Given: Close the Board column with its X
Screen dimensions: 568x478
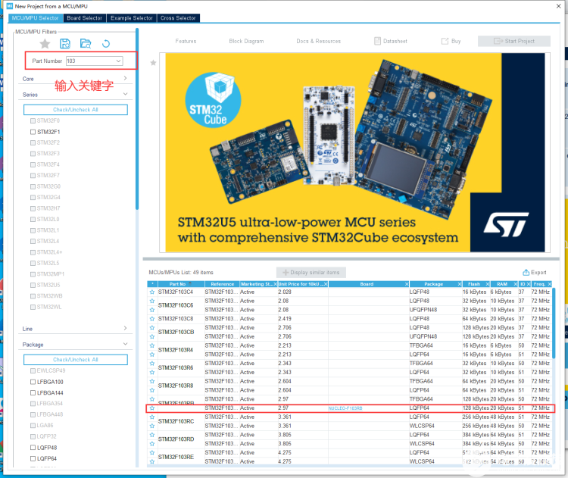Looking at the screenshot, I should [406, 284].
